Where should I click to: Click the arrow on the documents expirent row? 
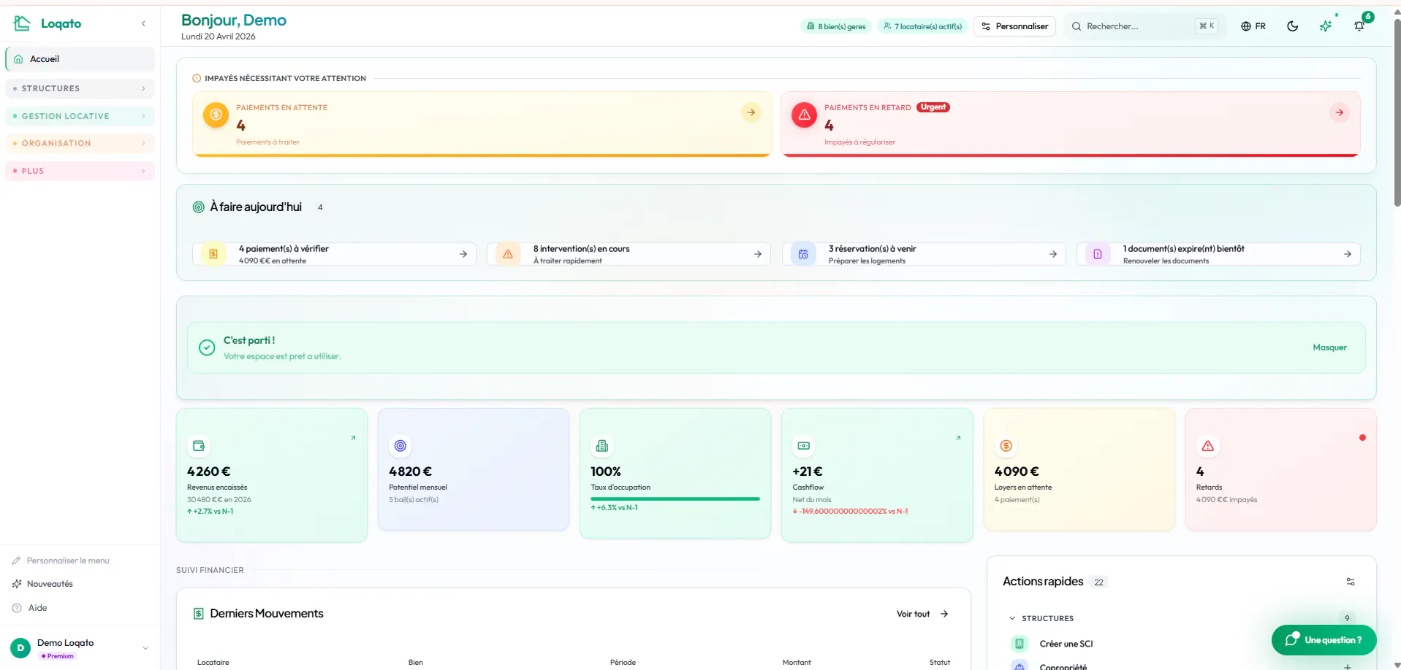click(1348, 254)
